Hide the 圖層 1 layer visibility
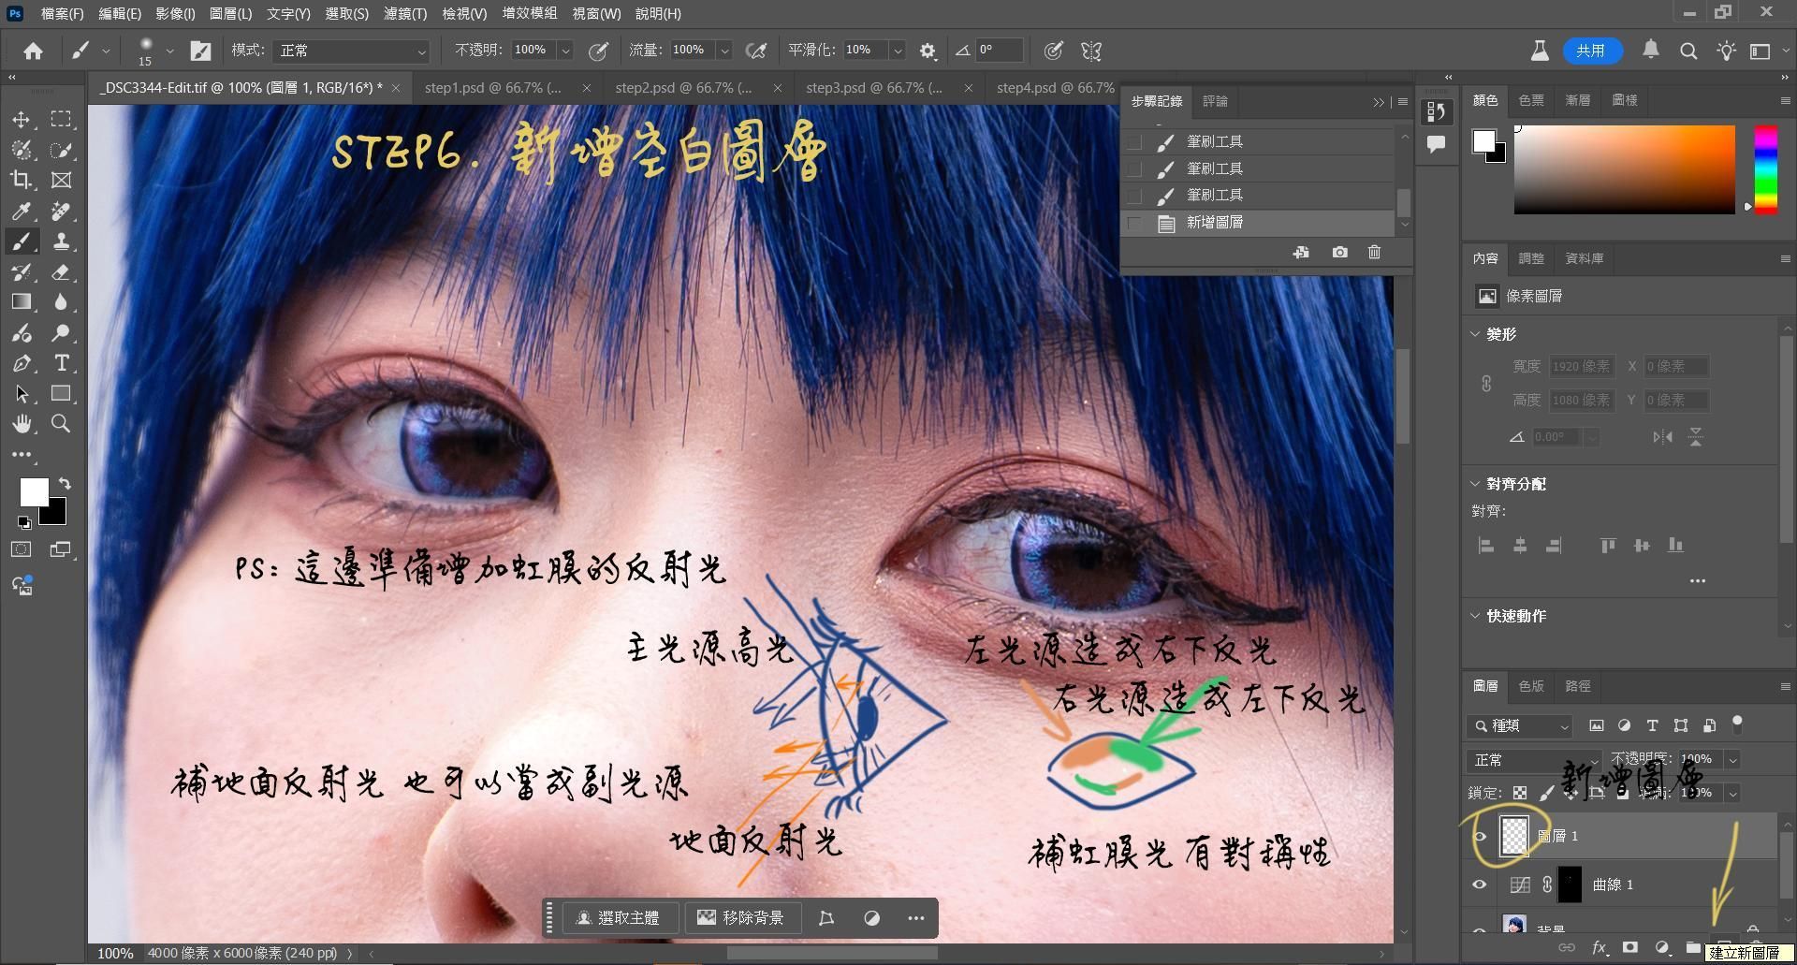Viewport: 1797px width, 965px height. pos(1480,837)
